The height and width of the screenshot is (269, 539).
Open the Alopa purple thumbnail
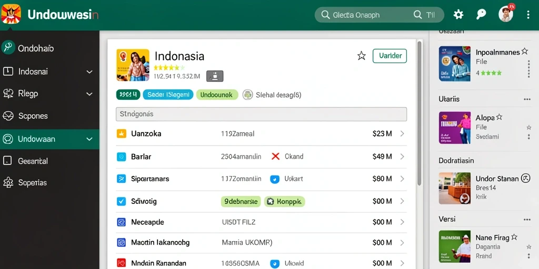click(x=455, y=128)
